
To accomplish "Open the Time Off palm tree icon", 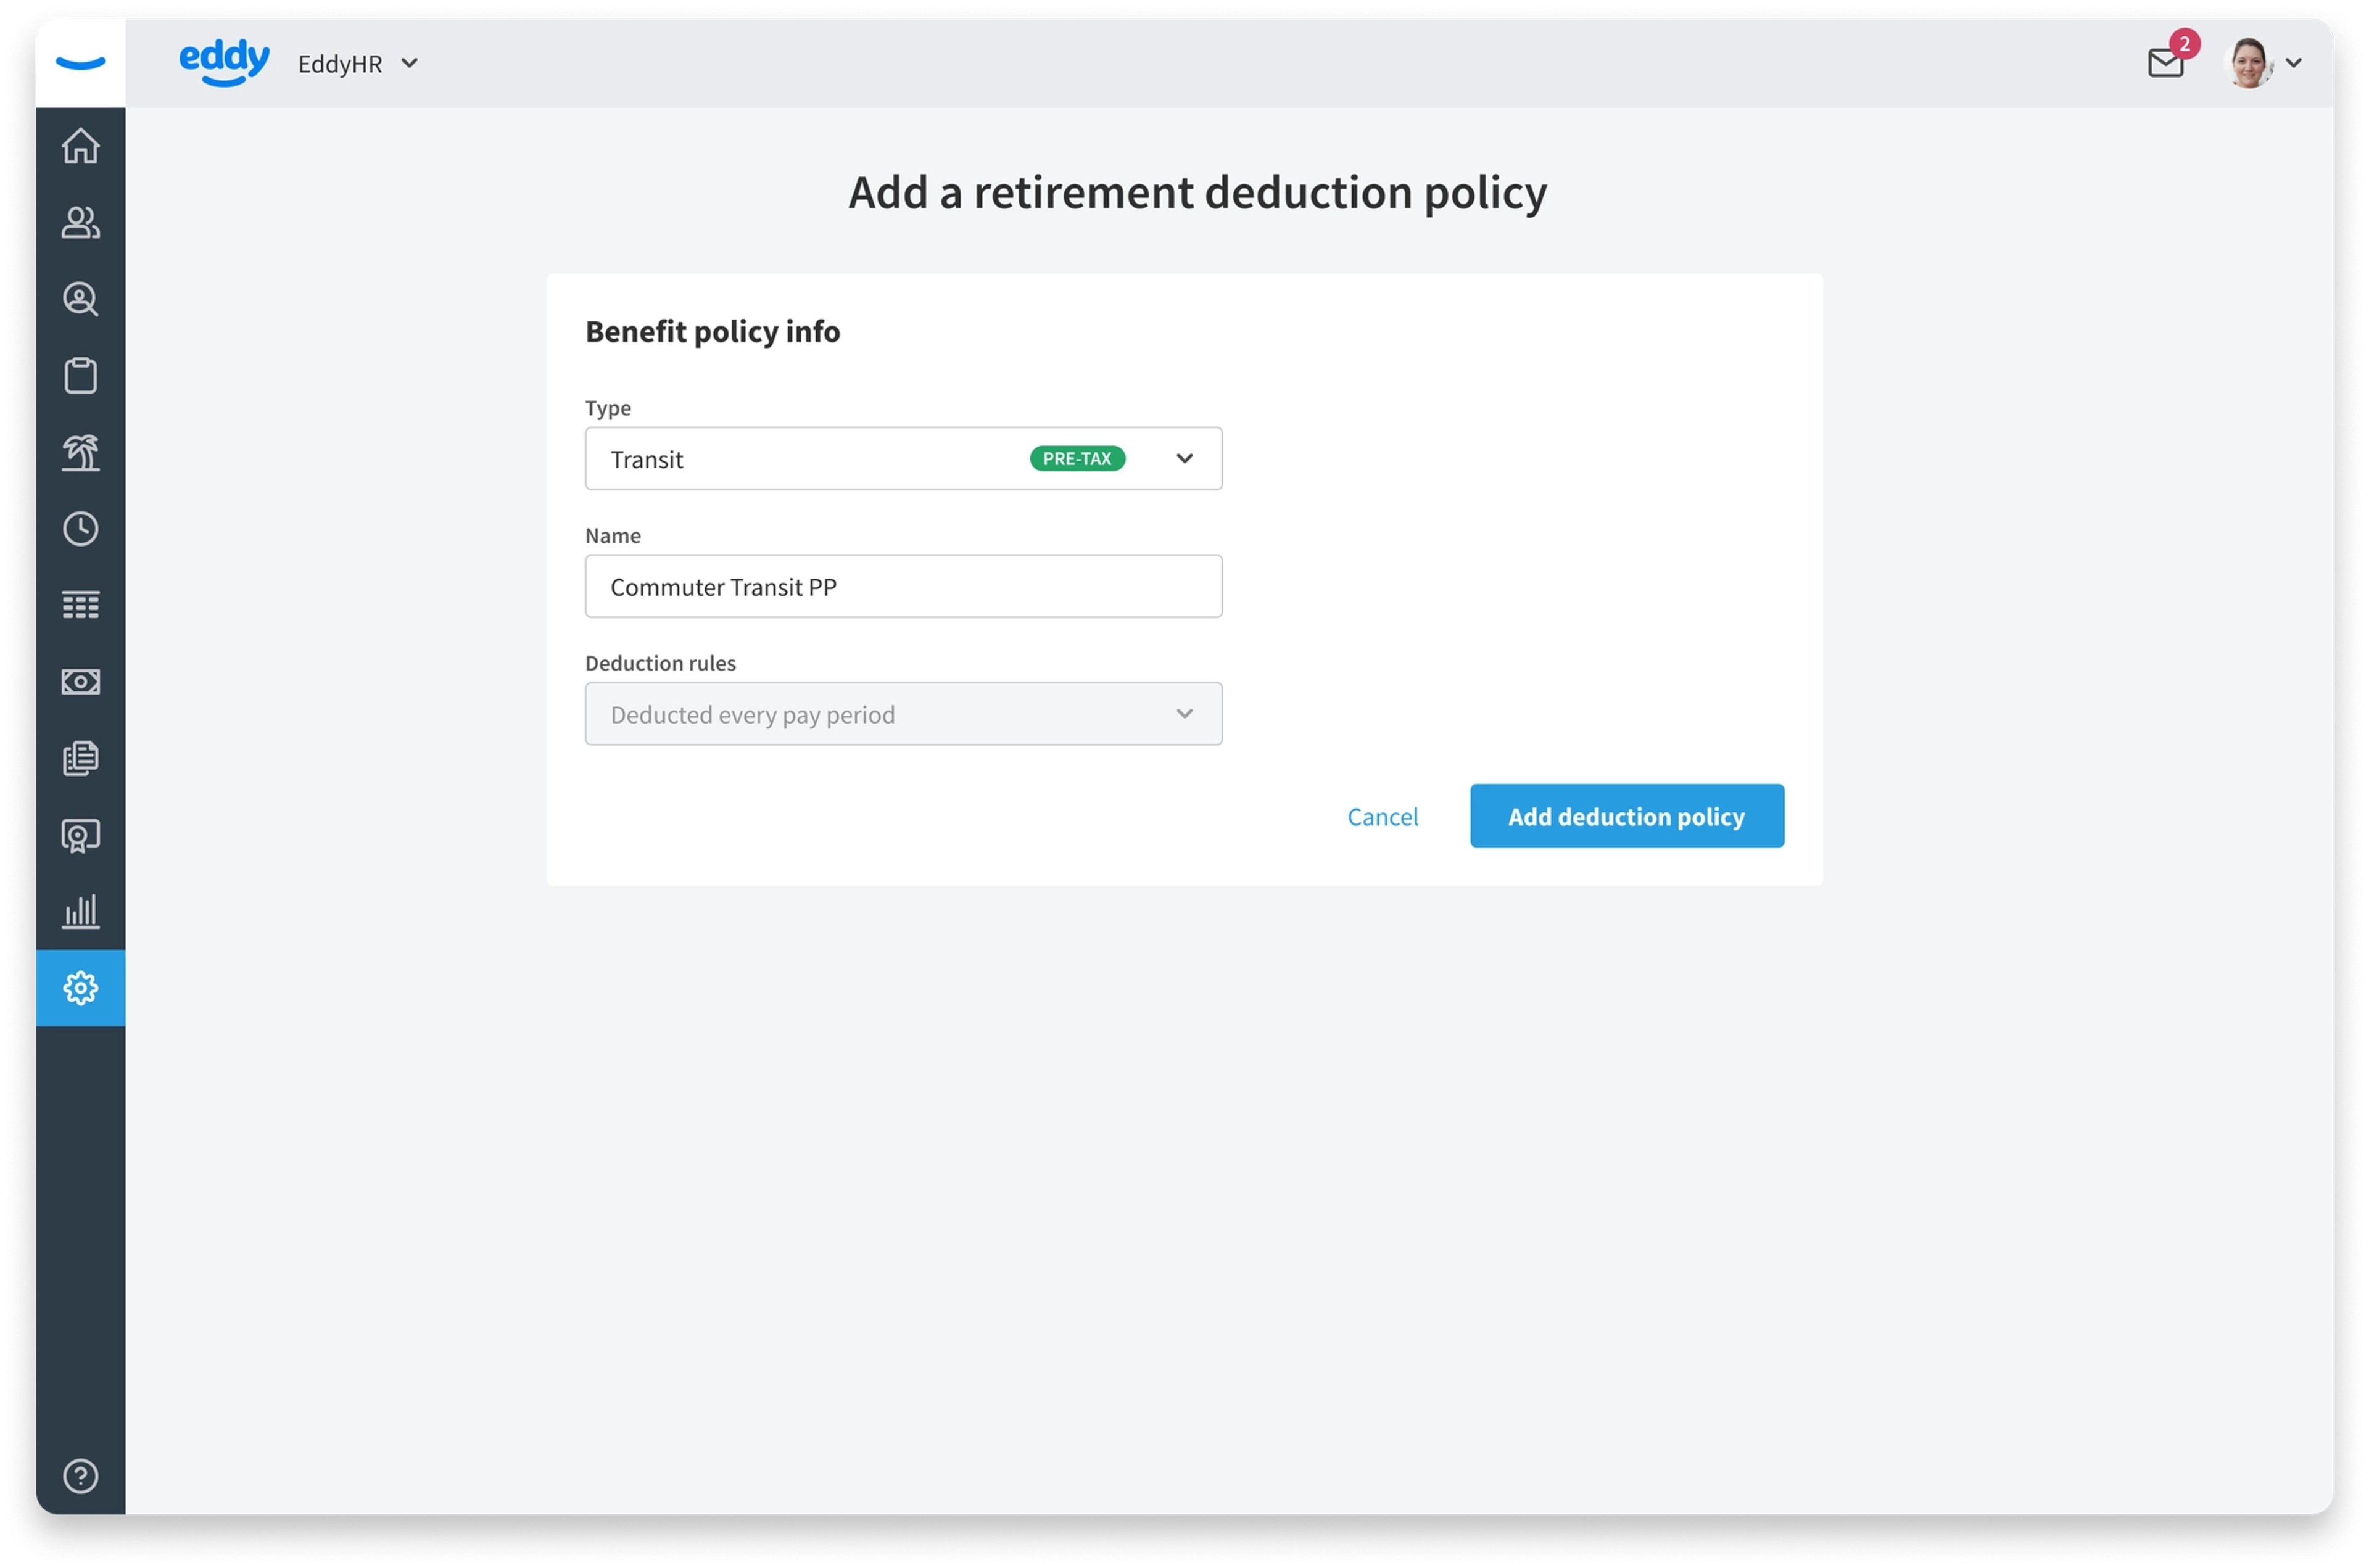I will click(80, 452).
